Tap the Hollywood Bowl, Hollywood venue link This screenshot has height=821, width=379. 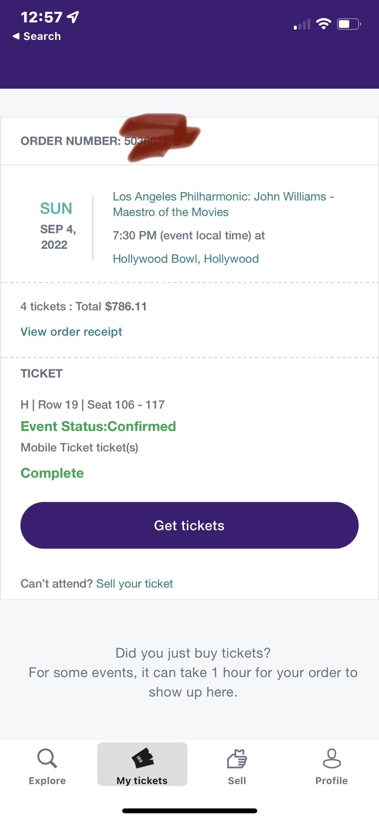click(x=186, y=259)
